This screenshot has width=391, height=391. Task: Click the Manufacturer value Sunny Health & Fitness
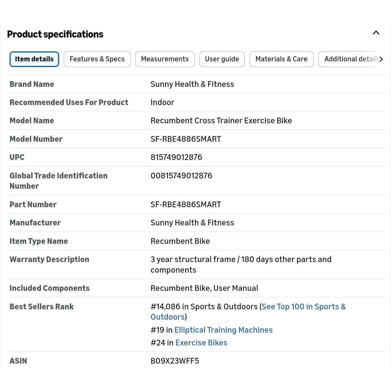192,223
